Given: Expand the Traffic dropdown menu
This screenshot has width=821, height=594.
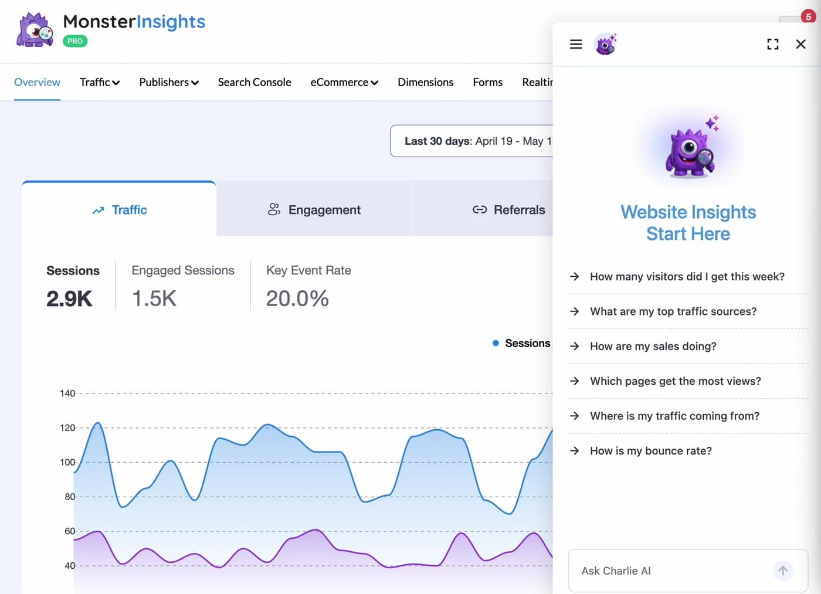Looking at the screenshot, I should point(100,82).
